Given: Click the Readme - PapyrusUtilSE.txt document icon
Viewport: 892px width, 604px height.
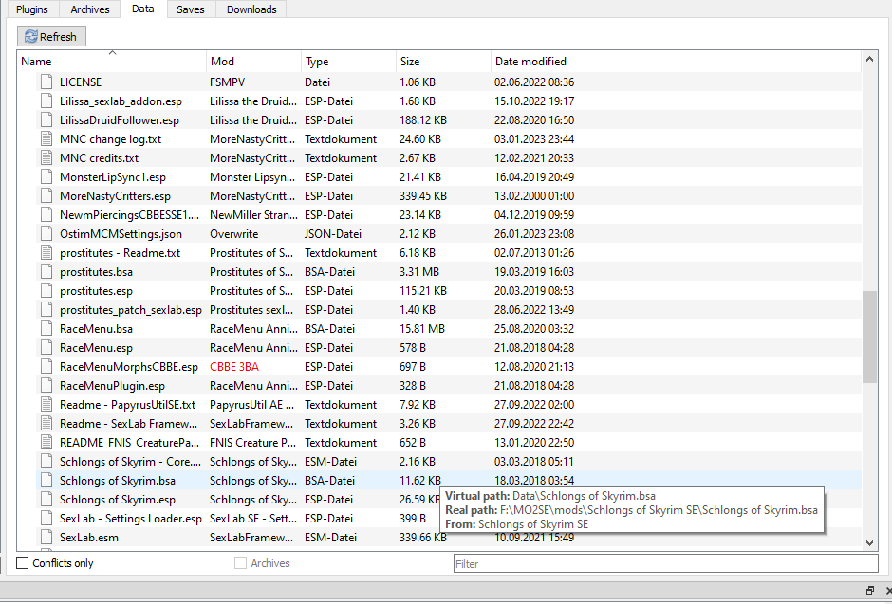Looking at the screenshot, I should pos(46,405).
